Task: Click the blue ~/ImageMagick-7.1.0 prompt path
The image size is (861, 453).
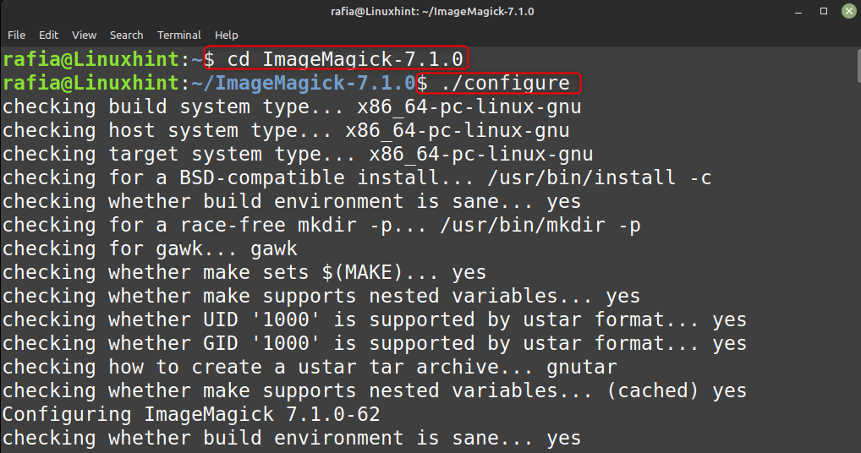Action: 303,84
